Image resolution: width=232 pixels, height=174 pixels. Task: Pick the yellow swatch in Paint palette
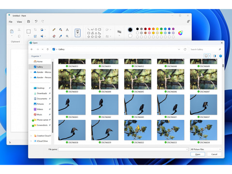[x=157, y=29]
